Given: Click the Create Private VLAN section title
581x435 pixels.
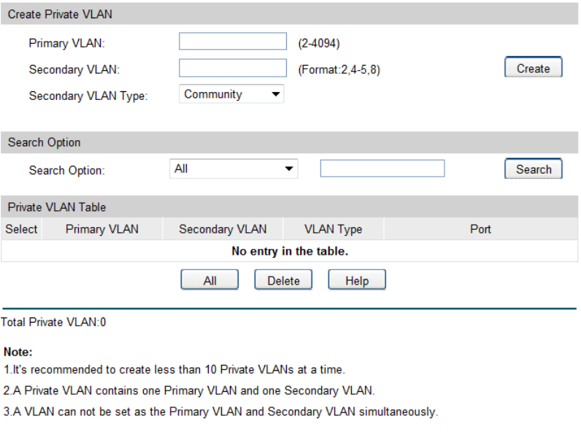Looking at the screenshot, I should point(60,15).
